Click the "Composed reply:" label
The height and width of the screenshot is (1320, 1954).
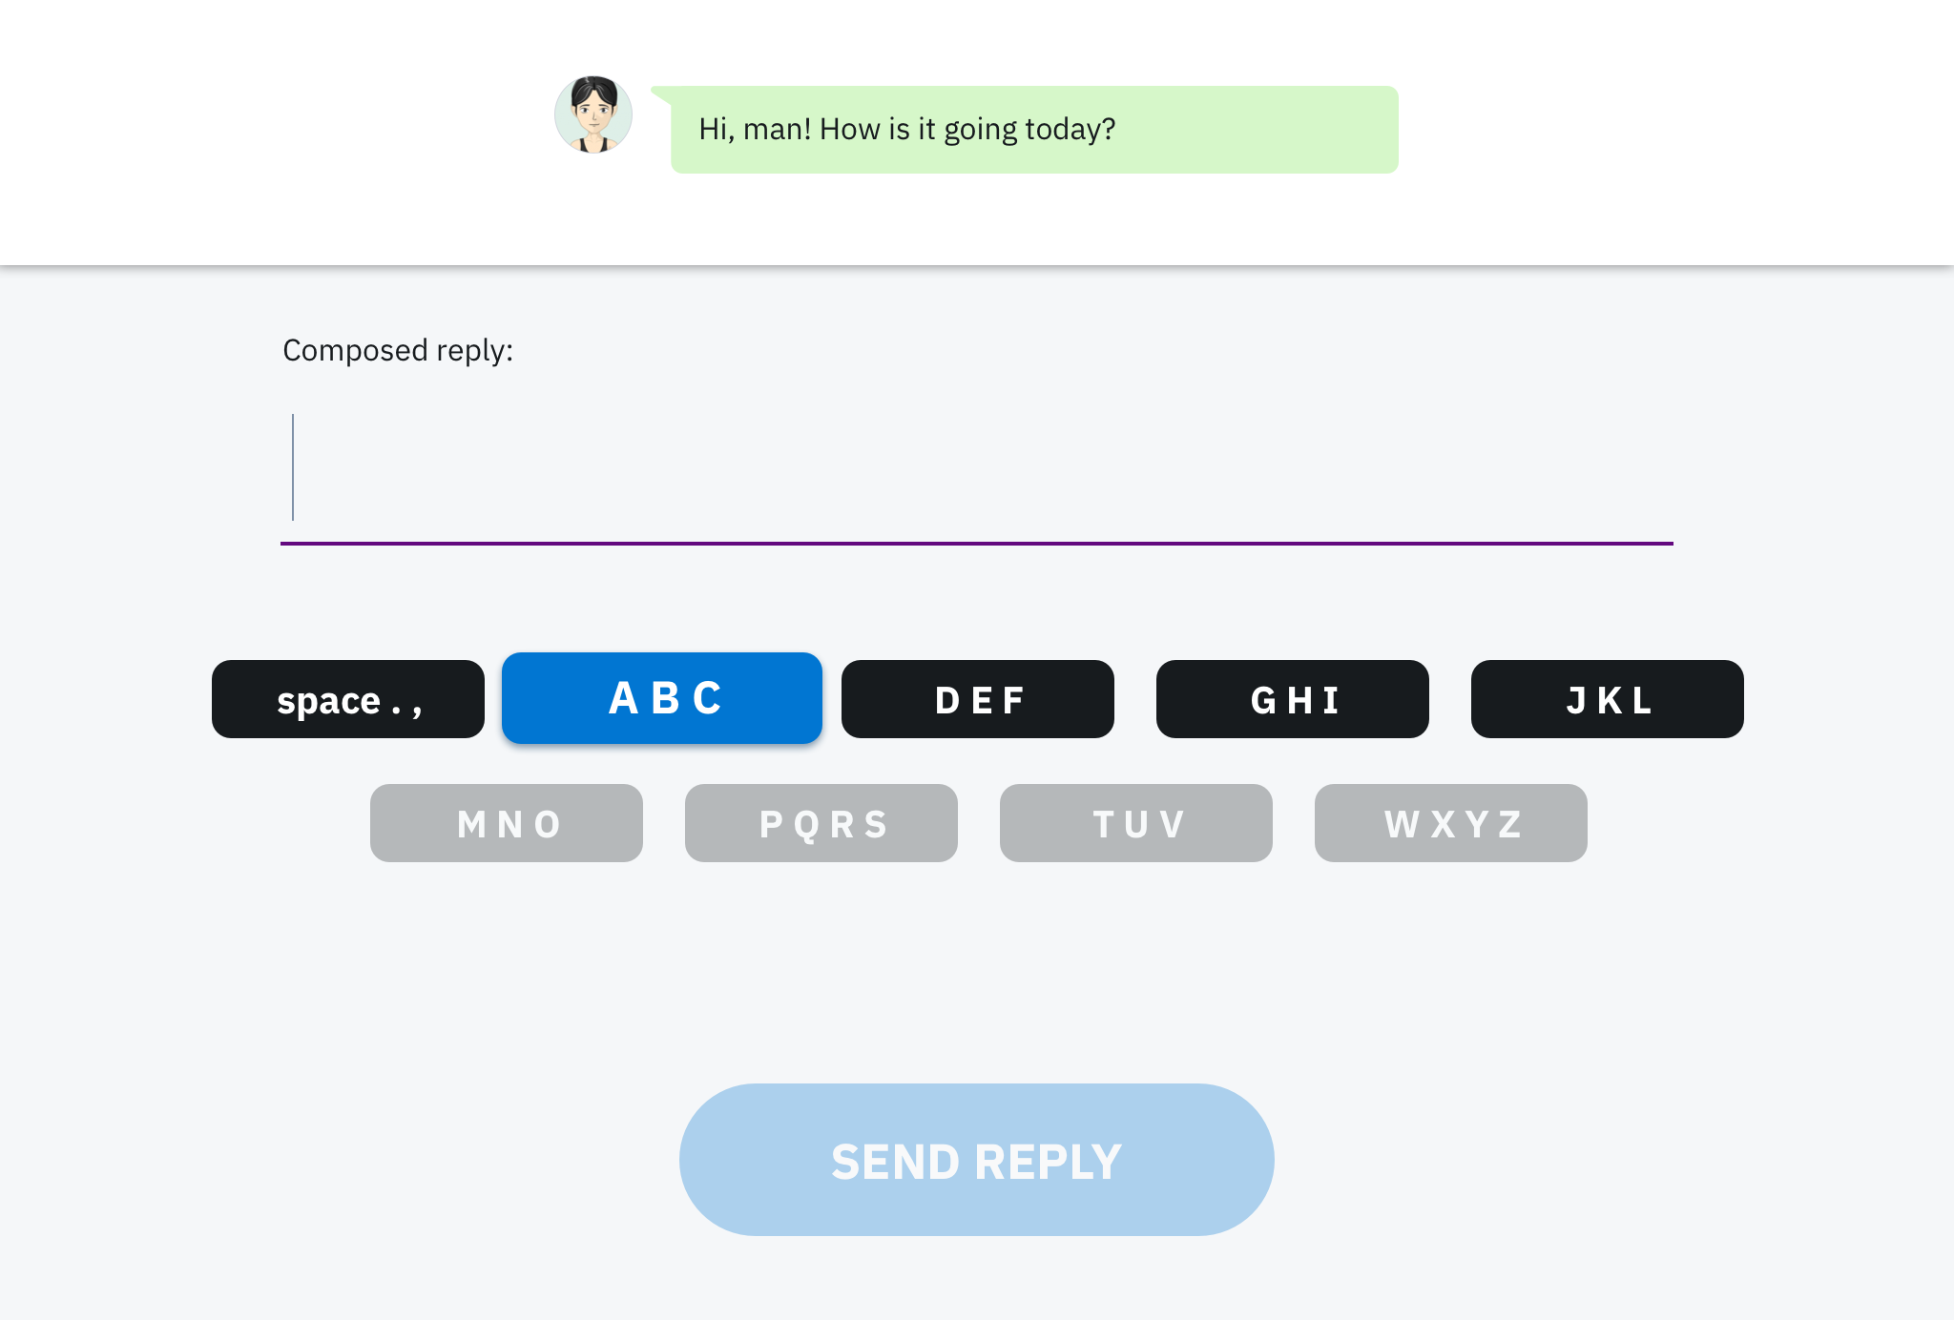tap(398, 350)
